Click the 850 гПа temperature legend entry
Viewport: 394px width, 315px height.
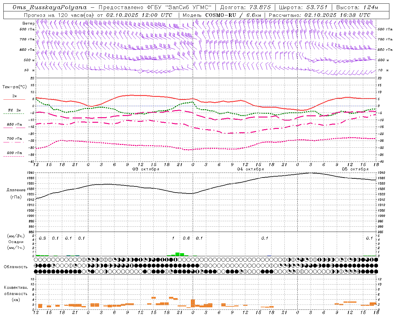(14, 124)
